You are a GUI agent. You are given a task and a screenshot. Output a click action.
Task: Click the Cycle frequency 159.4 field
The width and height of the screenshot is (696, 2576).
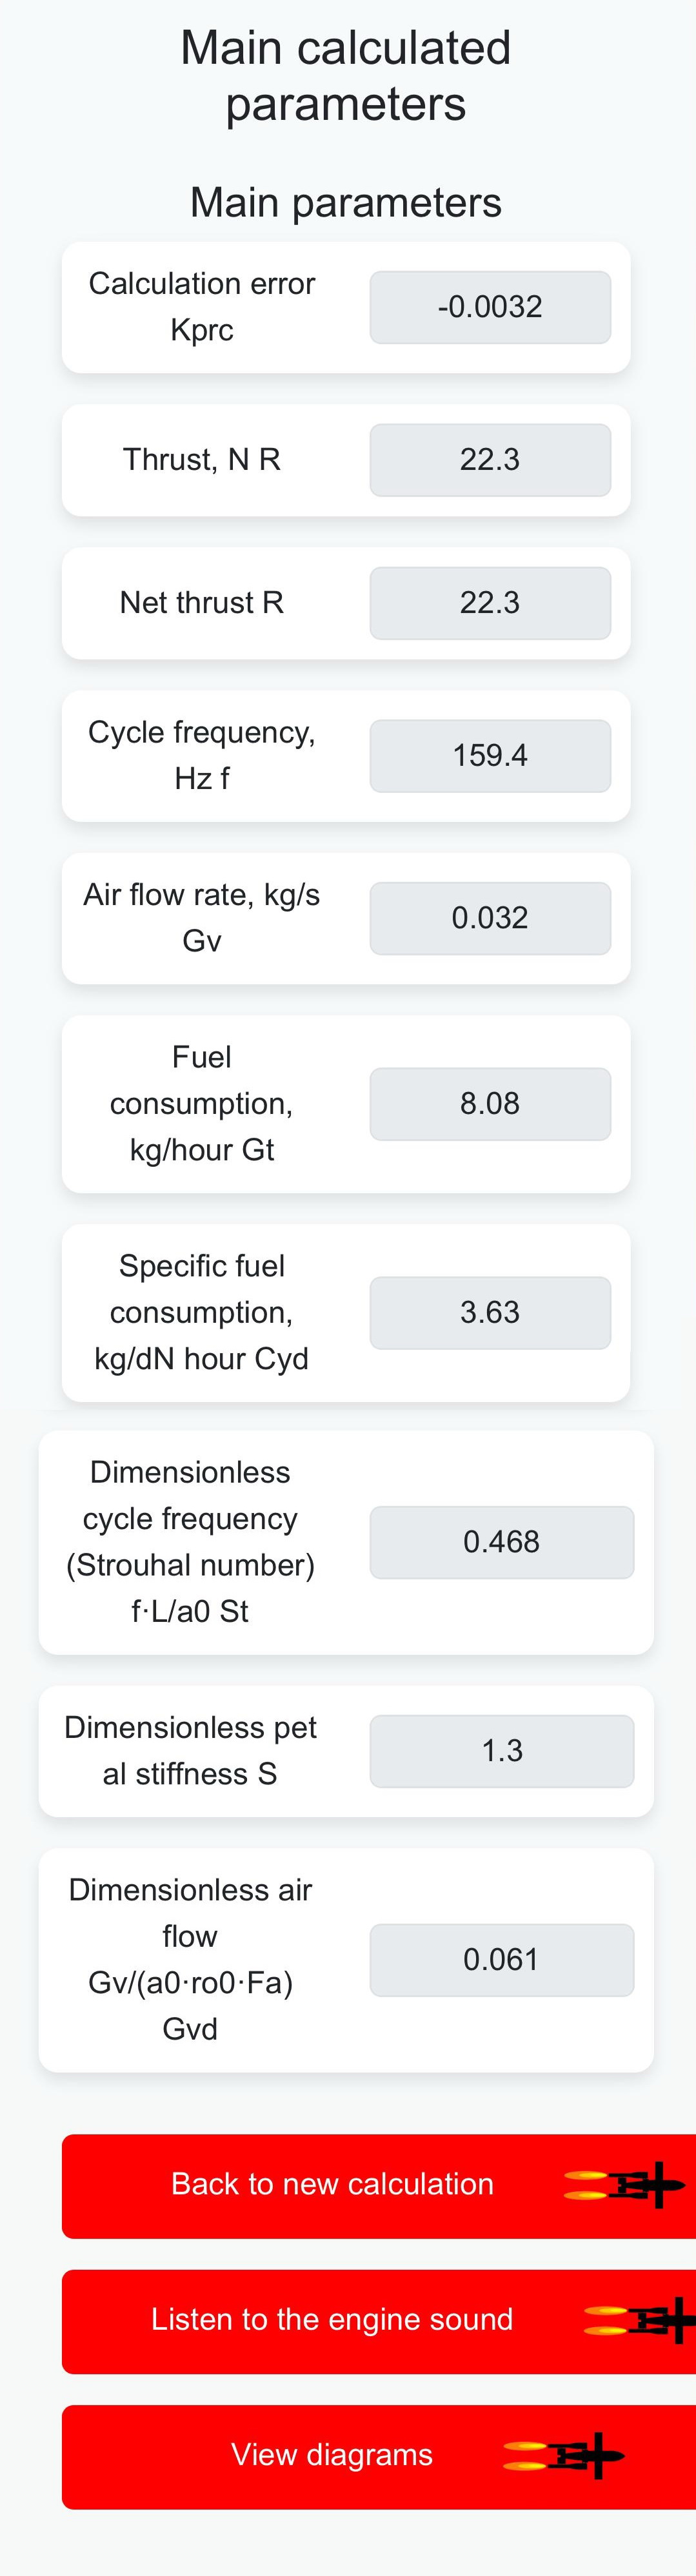pos(490,756)
